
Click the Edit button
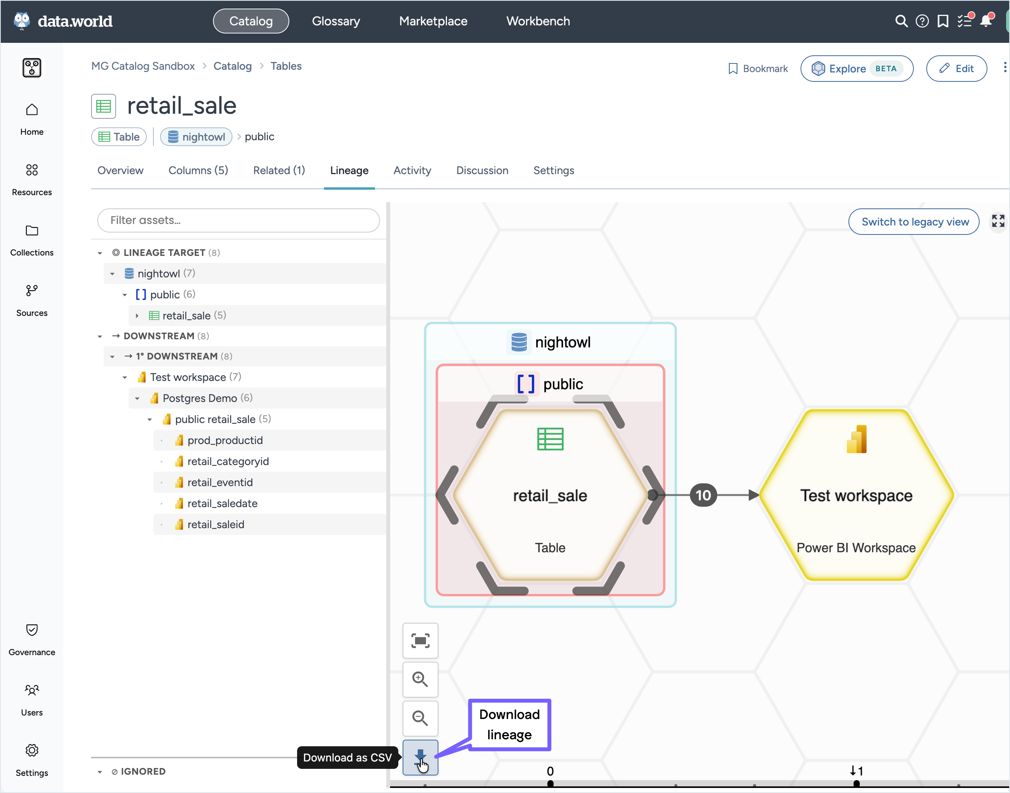(x=956, y=69)
